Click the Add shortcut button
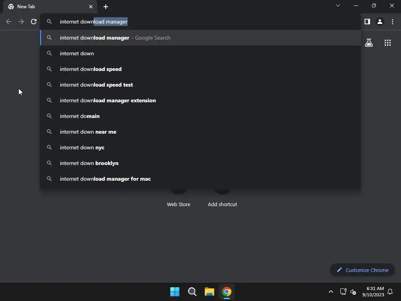This screenshot has width=401, height=301. [x=222, y=198]
